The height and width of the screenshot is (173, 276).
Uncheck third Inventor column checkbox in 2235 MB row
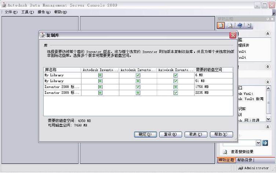(175, 93)
